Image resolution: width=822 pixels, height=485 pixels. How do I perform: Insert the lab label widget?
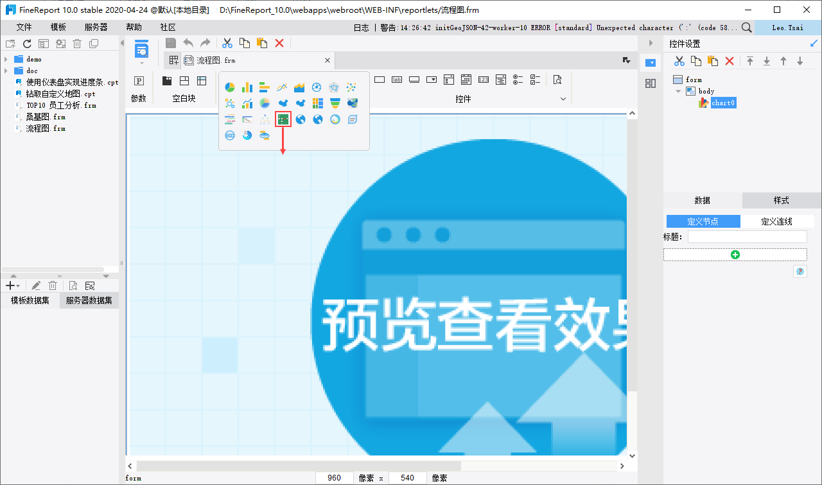tap(397, 80)
